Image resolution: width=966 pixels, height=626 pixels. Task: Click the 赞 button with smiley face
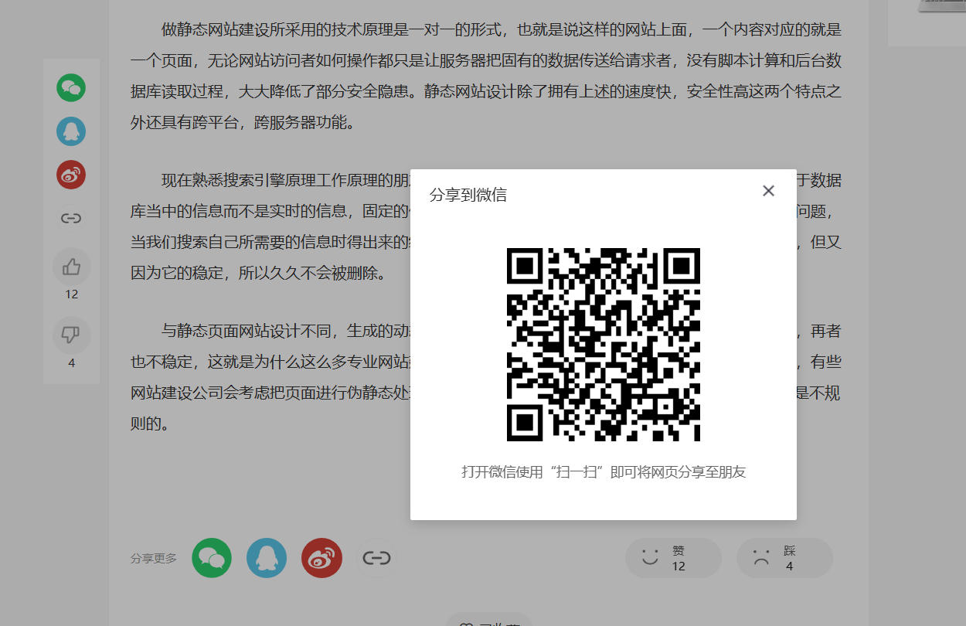(x=673, y=558)
